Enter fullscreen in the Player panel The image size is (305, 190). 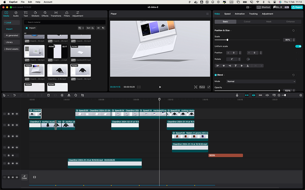pos(209,87)
